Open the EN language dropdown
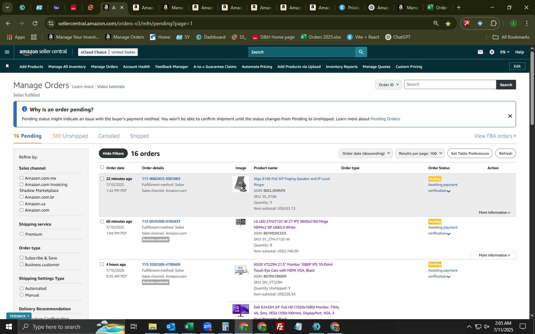The height and width of the screenshot is (334, 535). (x=505, y=52)
